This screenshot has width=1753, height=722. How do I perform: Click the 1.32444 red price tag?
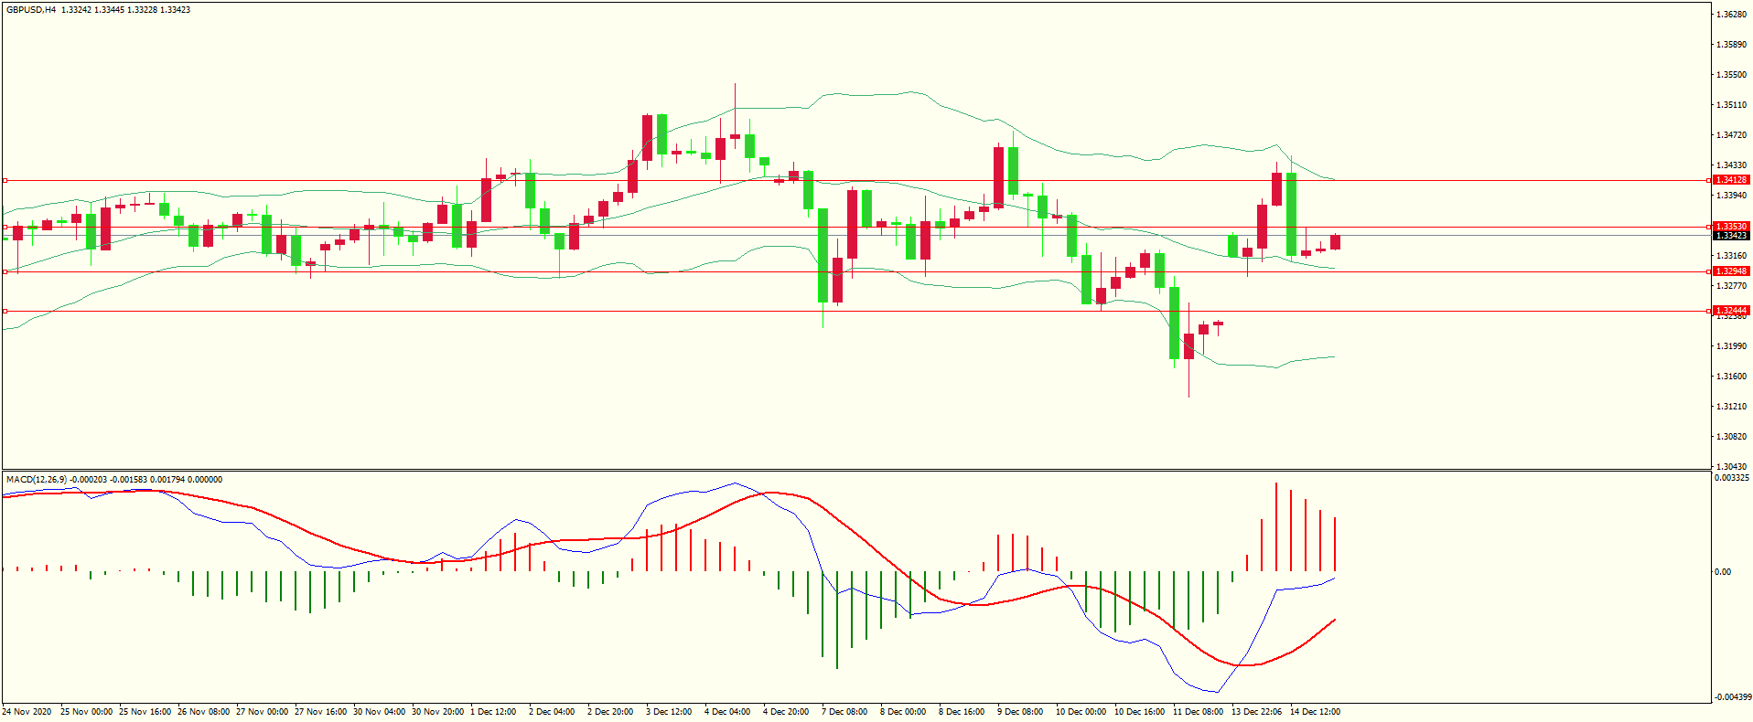(x=1731, y=311)
